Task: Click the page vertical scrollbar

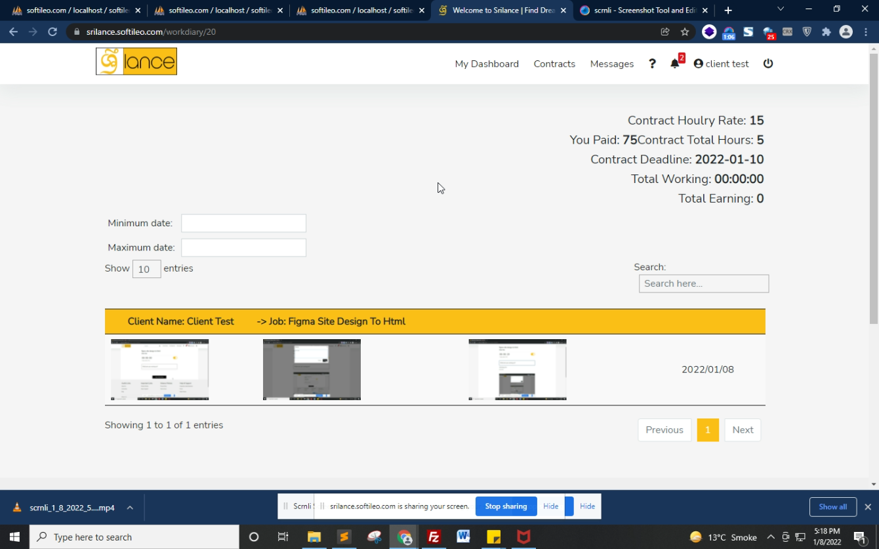Action: (x=873, y=197)
